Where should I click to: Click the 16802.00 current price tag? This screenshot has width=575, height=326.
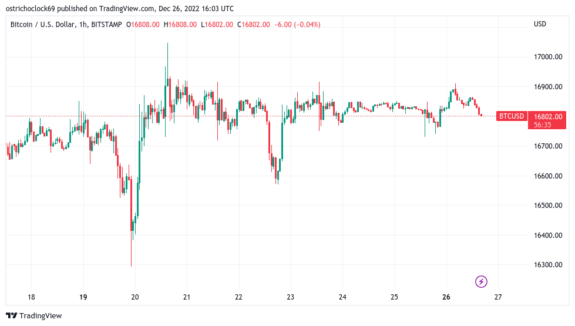point(548,117)
